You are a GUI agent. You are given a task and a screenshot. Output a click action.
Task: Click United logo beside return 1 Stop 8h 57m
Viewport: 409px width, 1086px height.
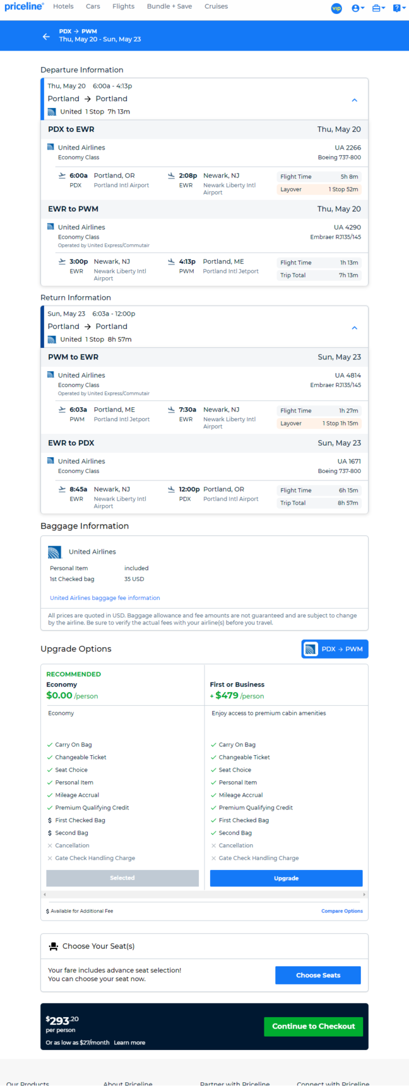(x=52, y=339)
